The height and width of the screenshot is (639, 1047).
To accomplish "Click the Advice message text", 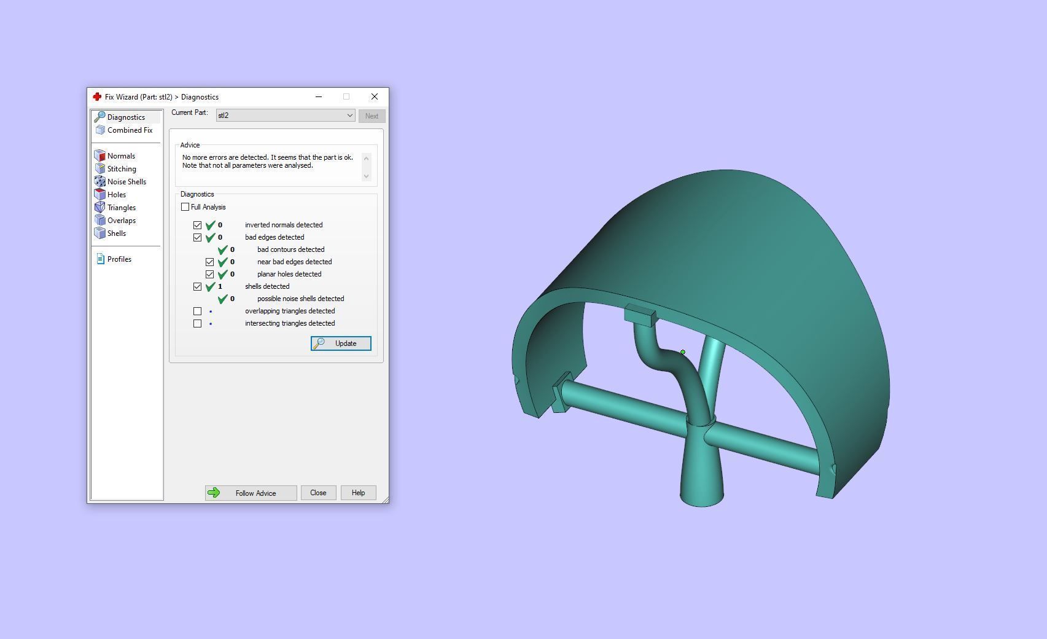I will click(268, 162).
